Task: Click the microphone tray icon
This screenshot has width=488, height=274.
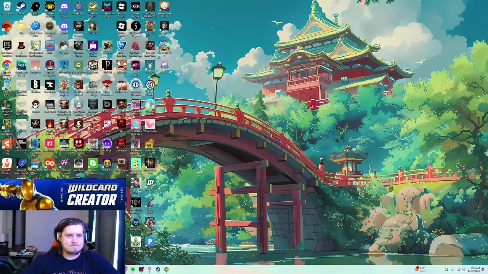Action: tap(452, 269)
